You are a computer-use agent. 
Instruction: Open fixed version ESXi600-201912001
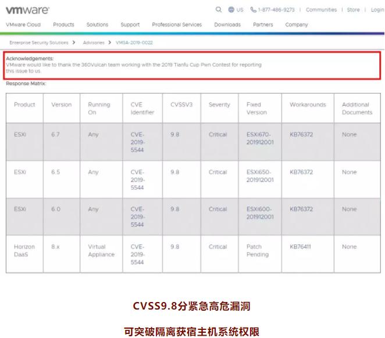click(x=260, y=213)
